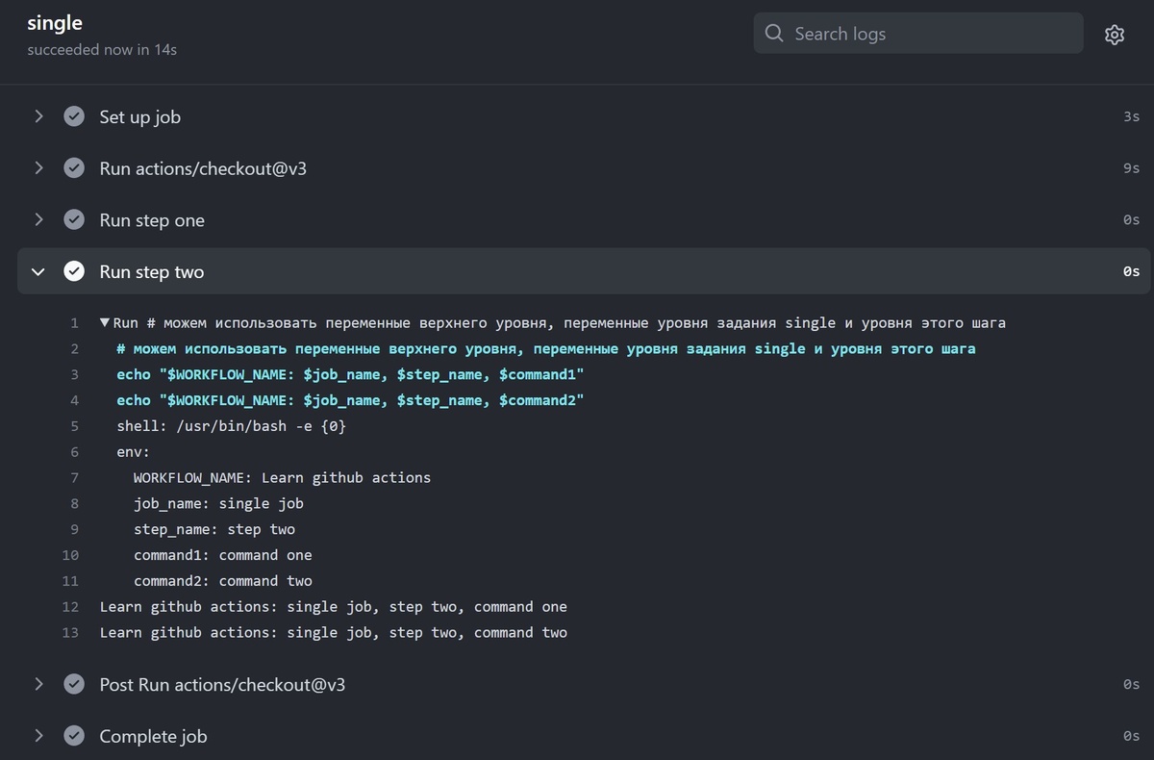Open the log settings gear icon
Image resolution: width=1154 pixels, height=760 pixels.
pos(1115,35)
